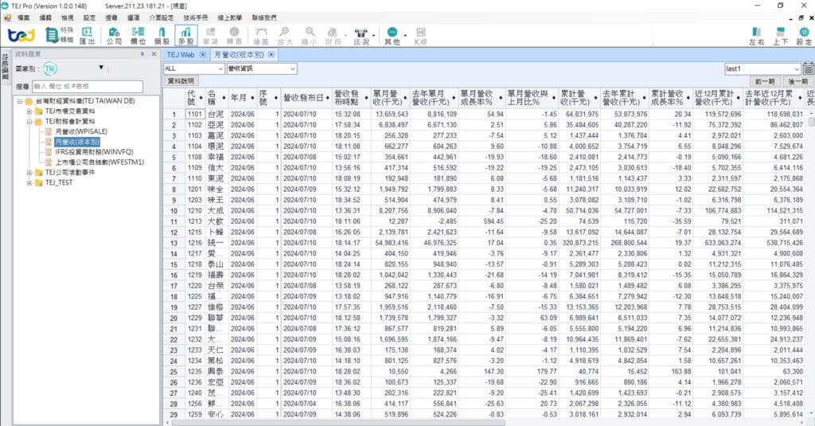Image resolution: width=815 pixels, height=426 pixels.
Task: Expand the TEJ市場交易資料 tree node
Action: (29, 111)
